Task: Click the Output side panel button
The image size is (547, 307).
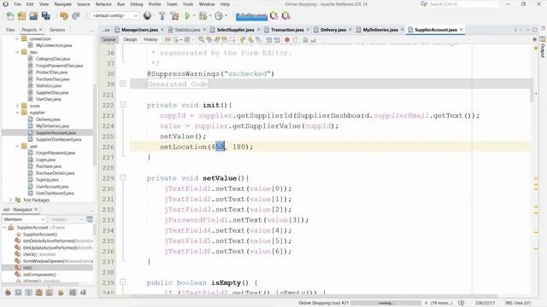Action: coord(543,48)
